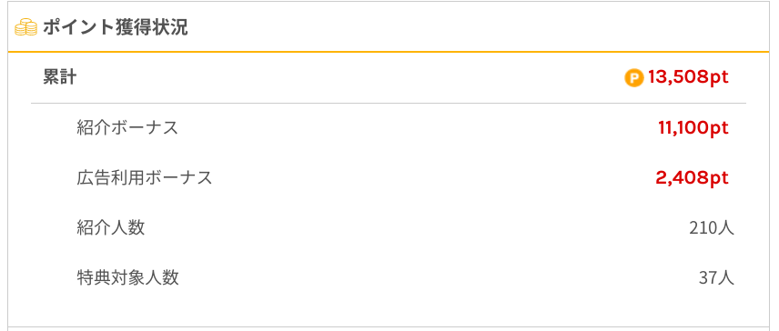Click empty header area right of ポイント獲得状況
Screen dimensions: 779x331
click(477, 28)
